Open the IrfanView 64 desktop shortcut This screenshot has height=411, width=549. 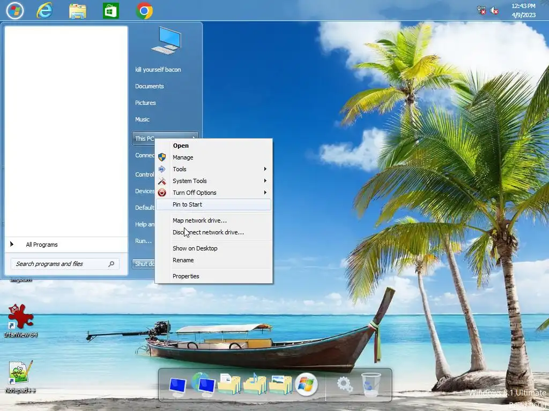coord(21,321)
